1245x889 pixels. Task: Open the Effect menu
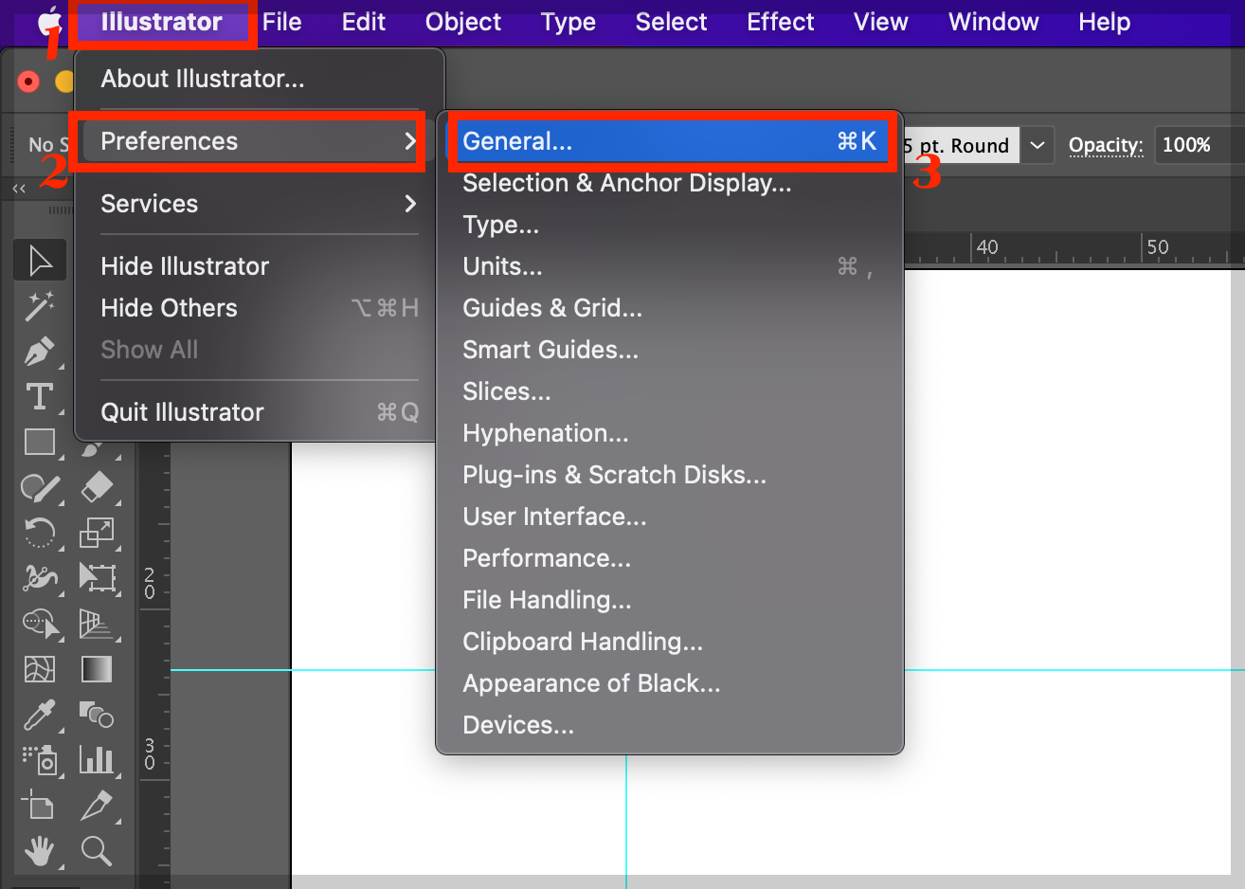(781, 22)
